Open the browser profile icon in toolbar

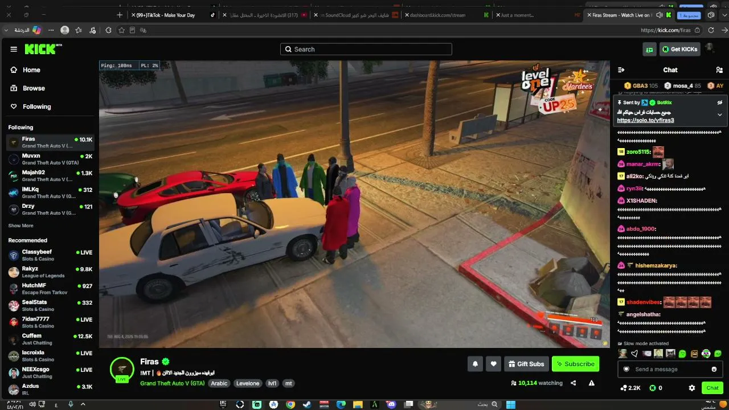pyautogui.click(x=65, y=30)
